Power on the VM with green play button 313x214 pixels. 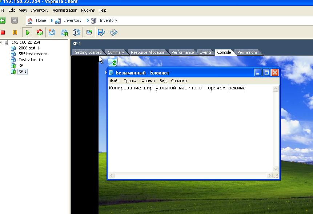click(28, 32)
